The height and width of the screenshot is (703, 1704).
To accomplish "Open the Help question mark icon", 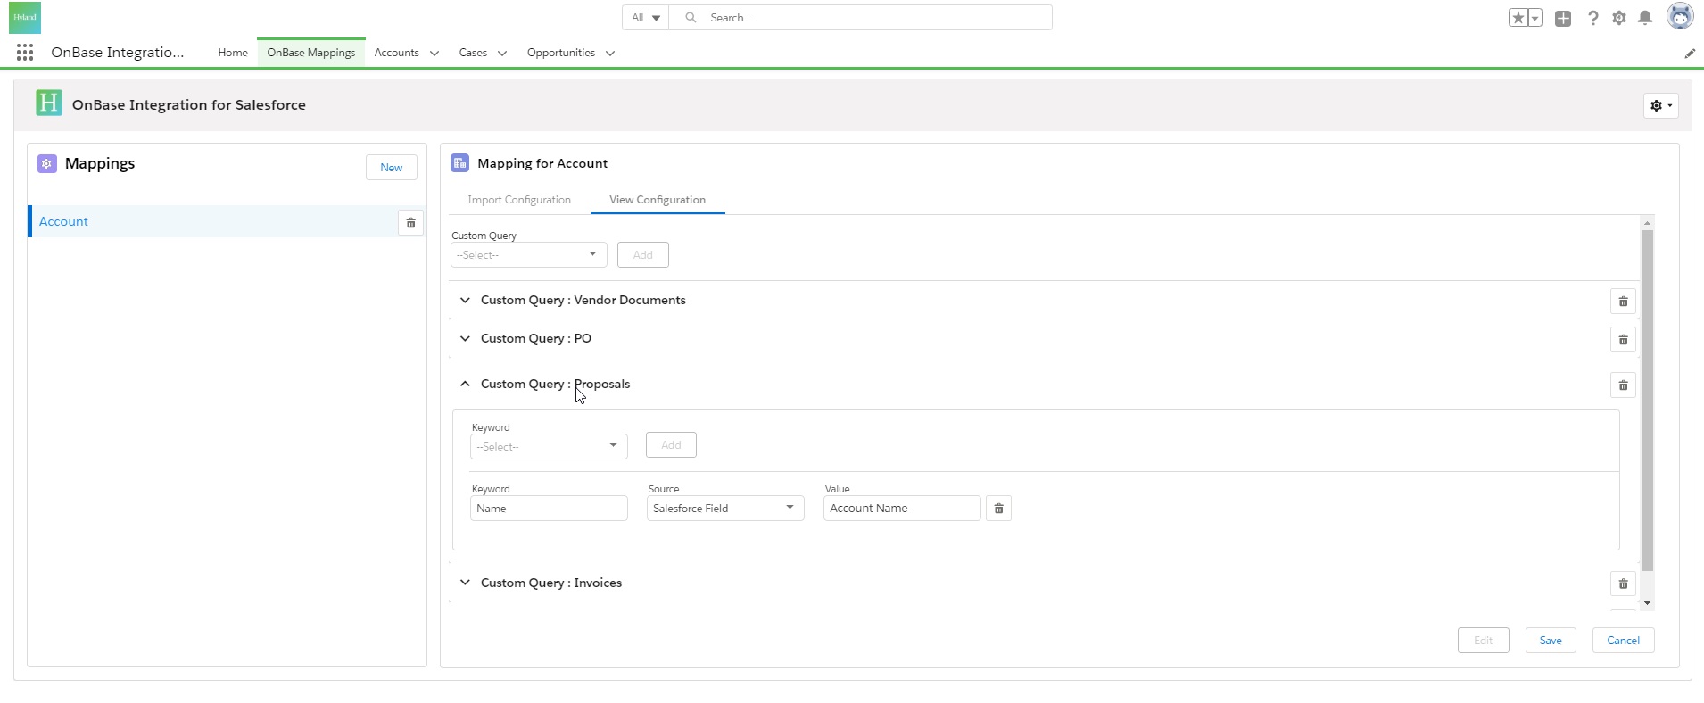I will click(x=1592, y=18).
